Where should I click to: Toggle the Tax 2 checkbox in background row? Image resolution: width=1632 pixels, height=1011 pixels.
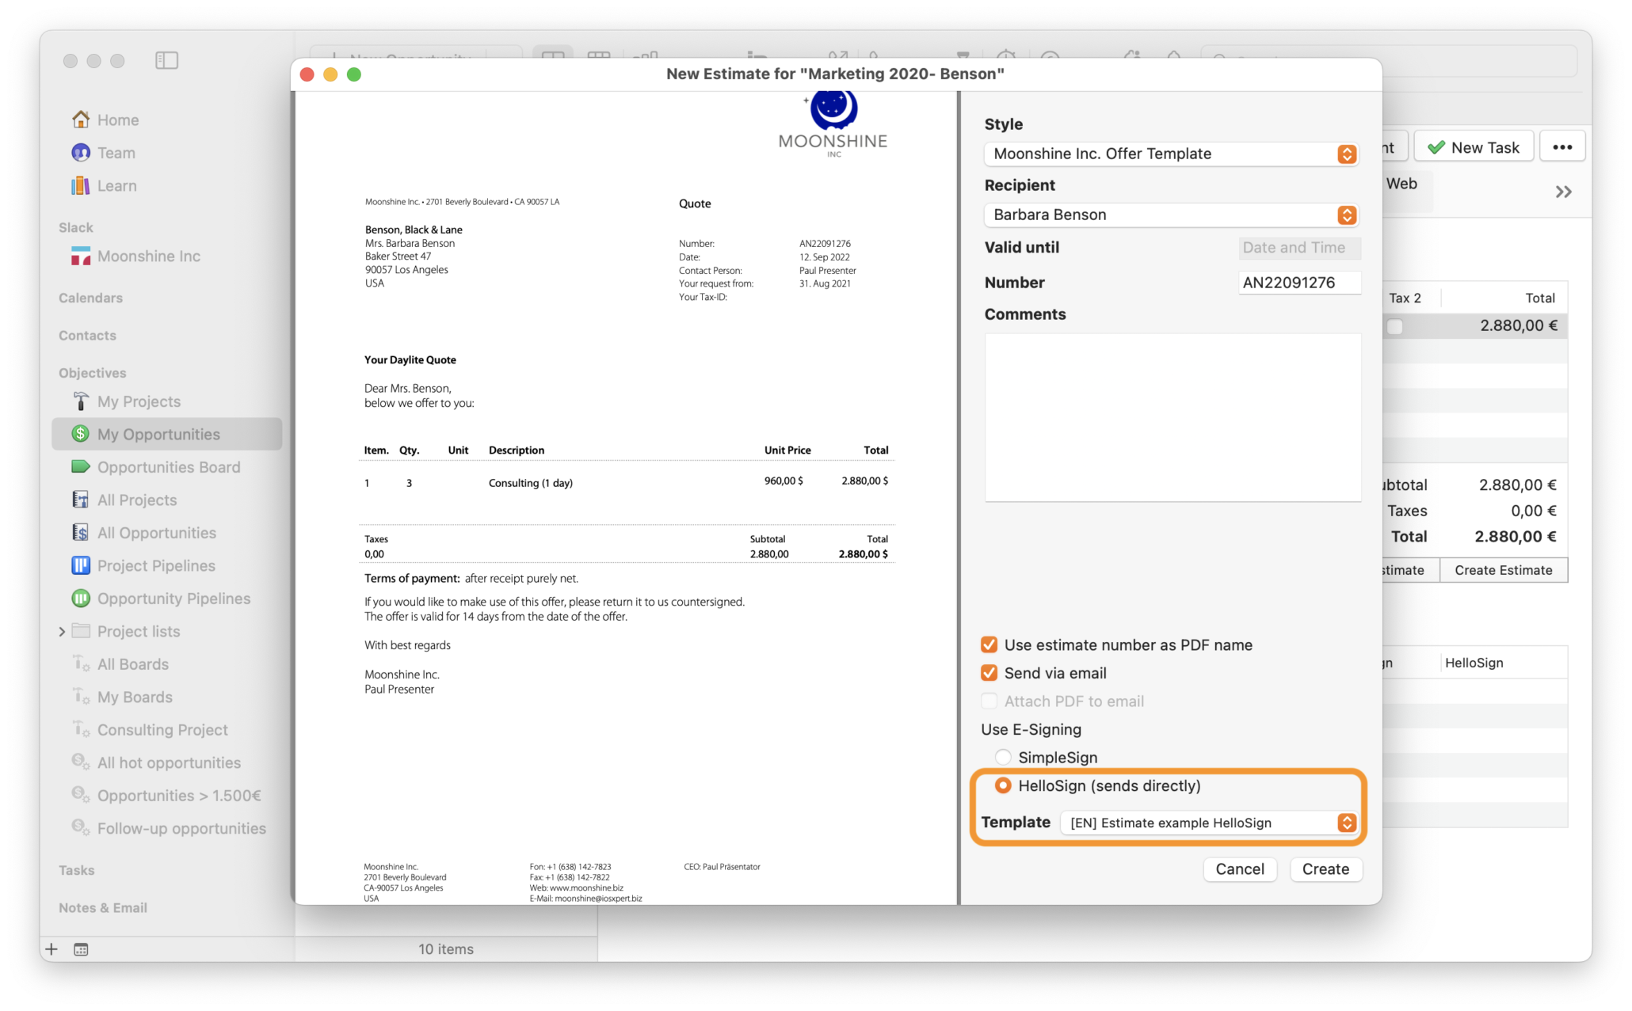[1395, 326]
